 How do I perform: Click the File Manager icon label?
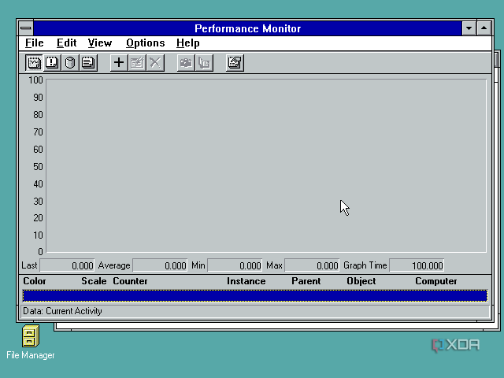click(31, 355)
